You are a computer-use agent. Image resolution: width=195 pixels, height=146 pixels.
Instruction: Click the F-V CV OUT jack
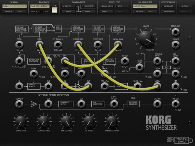114,104
